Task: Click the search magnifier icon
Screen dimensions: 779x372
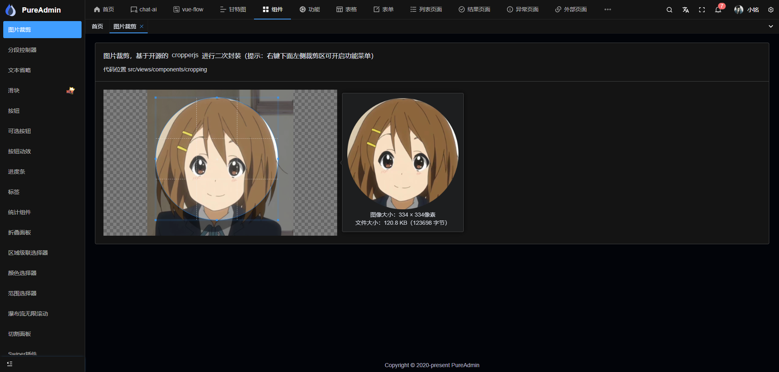Action: [x=669, y=10]
